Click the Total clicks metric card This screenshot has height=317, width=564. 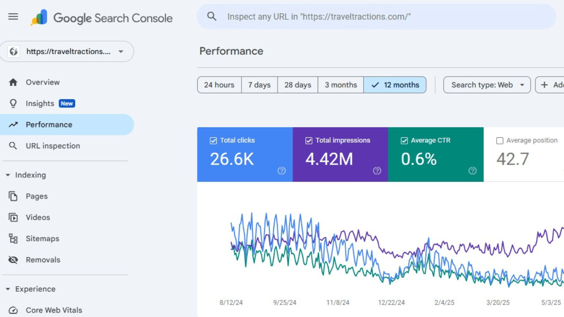pyautogui.click(x=245, y=154)
